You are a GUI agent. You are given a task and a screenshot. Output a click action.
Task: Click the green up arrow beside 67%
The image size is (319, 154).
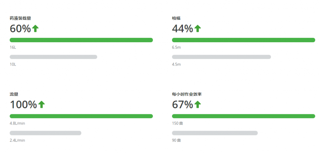198,105
